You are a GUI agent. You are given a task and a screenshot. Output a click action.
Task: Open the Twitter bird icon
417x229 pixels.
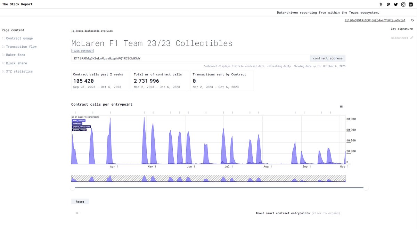point(395,5)
